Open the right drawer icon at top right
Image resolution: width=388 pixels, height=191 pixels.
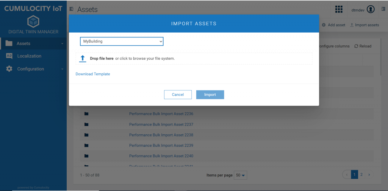click(x=383, y=9)
